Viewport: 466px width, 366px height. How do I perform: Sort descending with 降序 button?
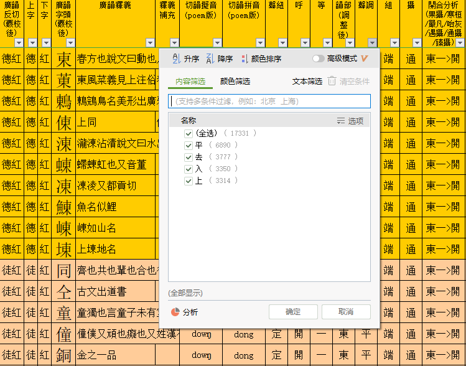pyautogui.click(x=220, y=59)
